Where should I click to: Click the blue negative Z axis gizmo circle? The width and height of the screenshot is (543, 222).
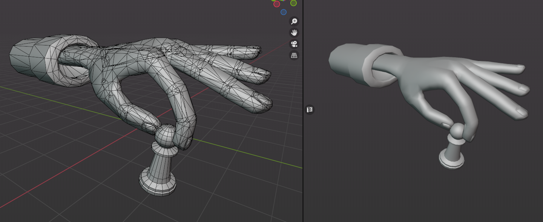pyautogui.click(x=284, y=12)
